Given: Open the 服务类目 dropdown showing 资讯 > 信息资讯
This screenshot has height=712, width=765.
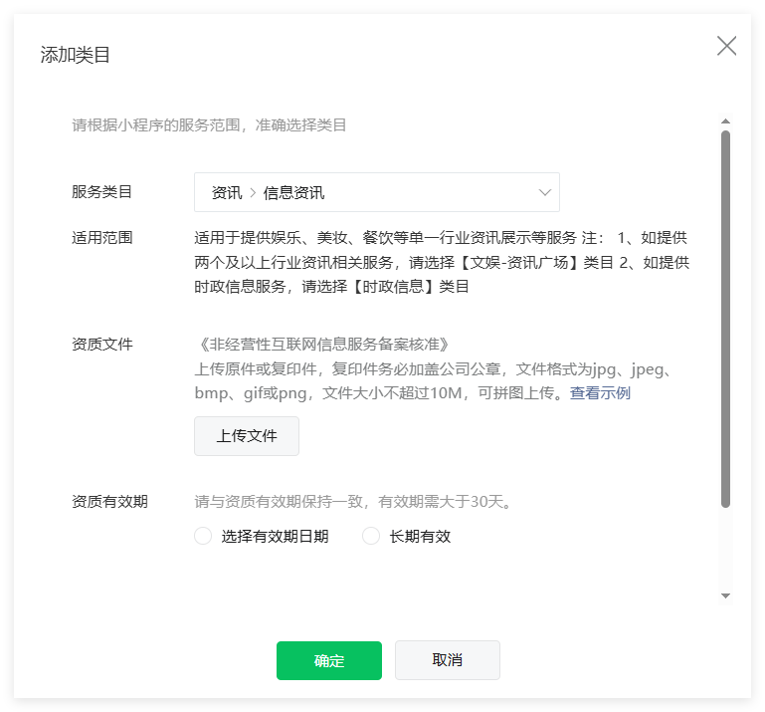Looking at the screenshot, I should pos(377,192).
